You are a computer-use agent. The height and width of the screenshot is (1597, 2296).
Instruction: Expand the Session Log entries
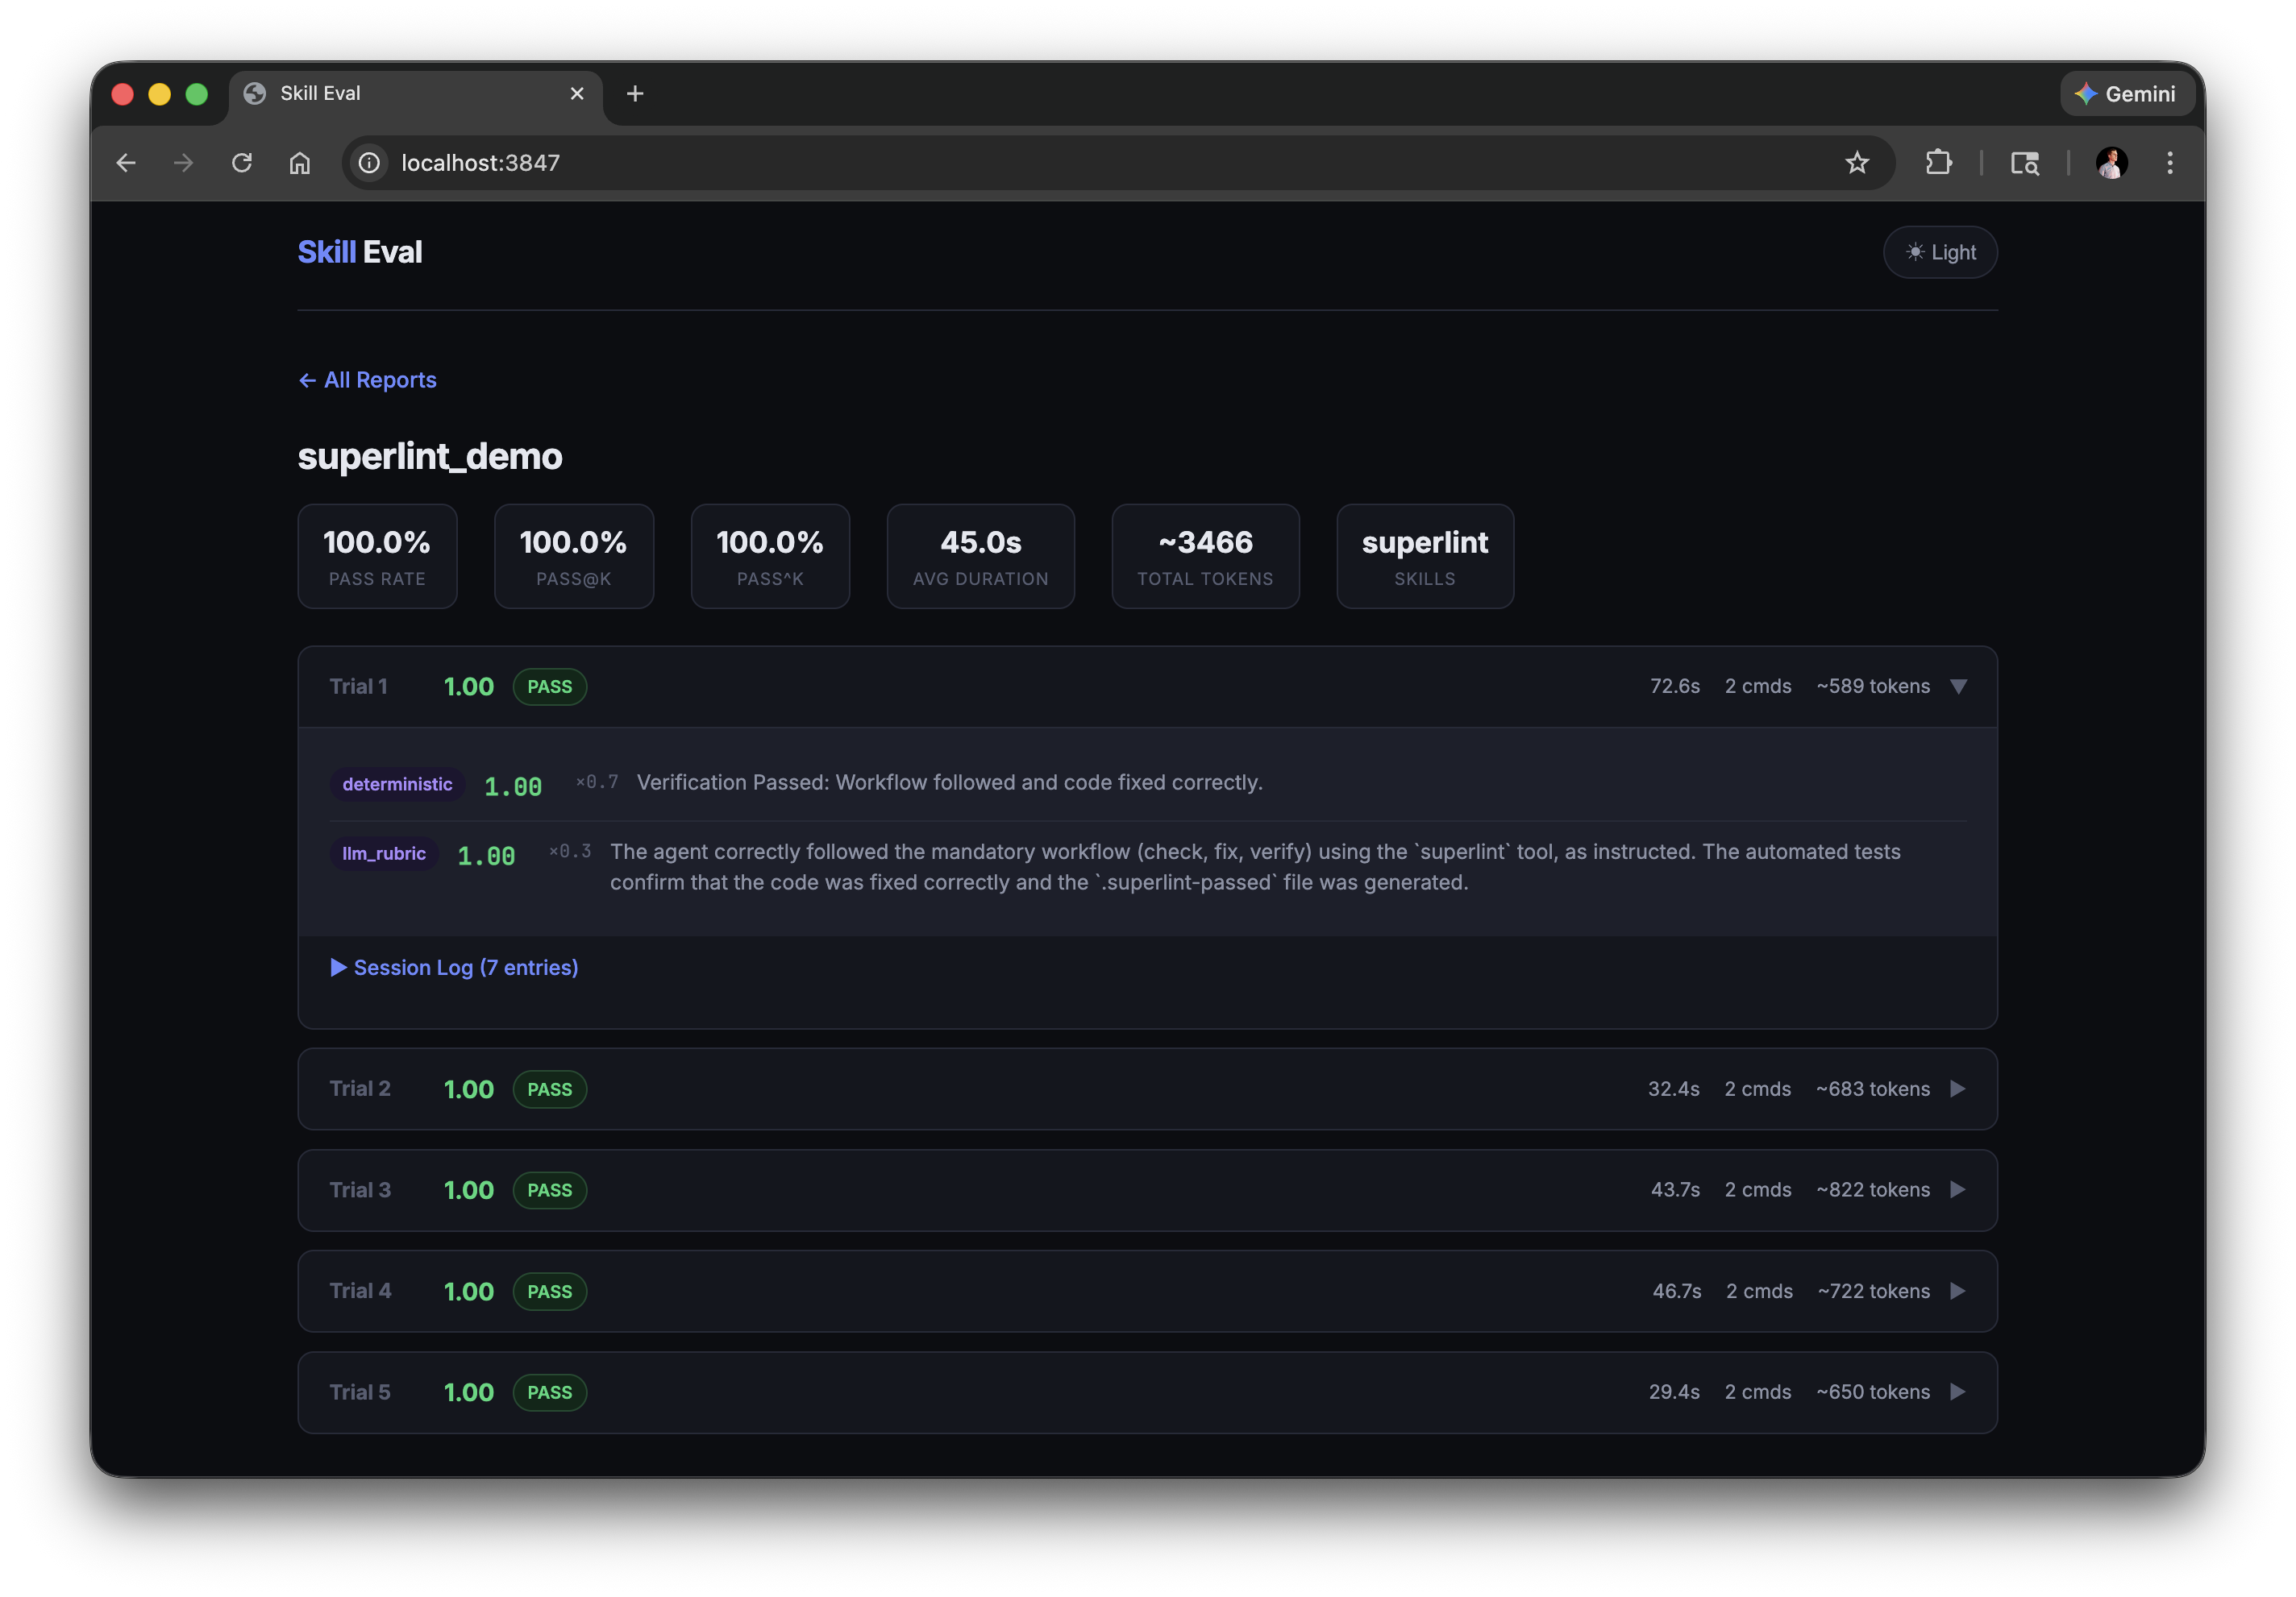click(455, 968)
